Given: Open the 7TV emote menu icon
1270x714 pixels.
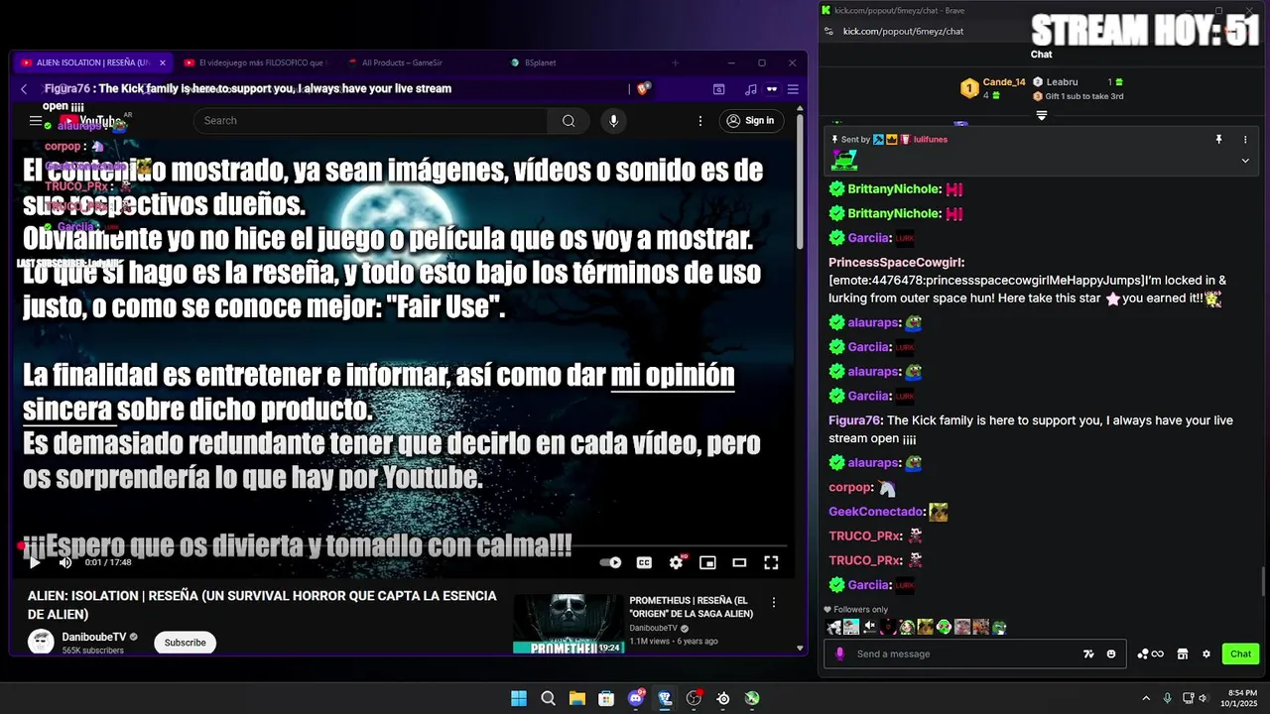Looking at the screenshot, I should click(x=1088, y=654).
